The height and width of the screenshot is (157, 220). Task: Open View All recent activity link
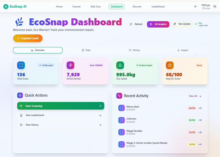pos(195,96)
